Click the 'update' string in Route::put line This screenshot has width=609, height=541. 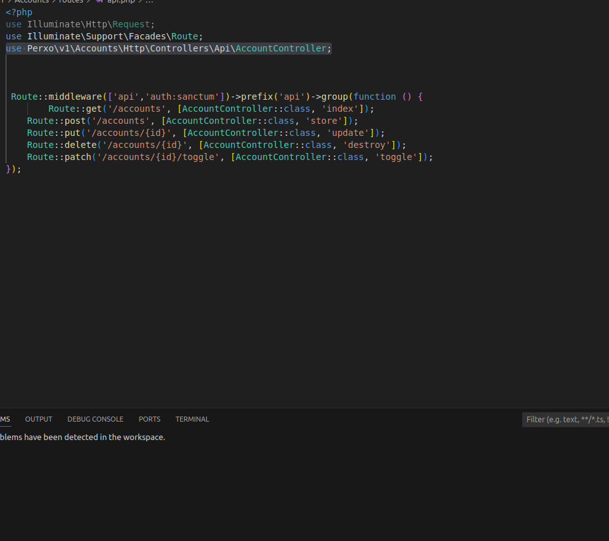click(348, 133)
